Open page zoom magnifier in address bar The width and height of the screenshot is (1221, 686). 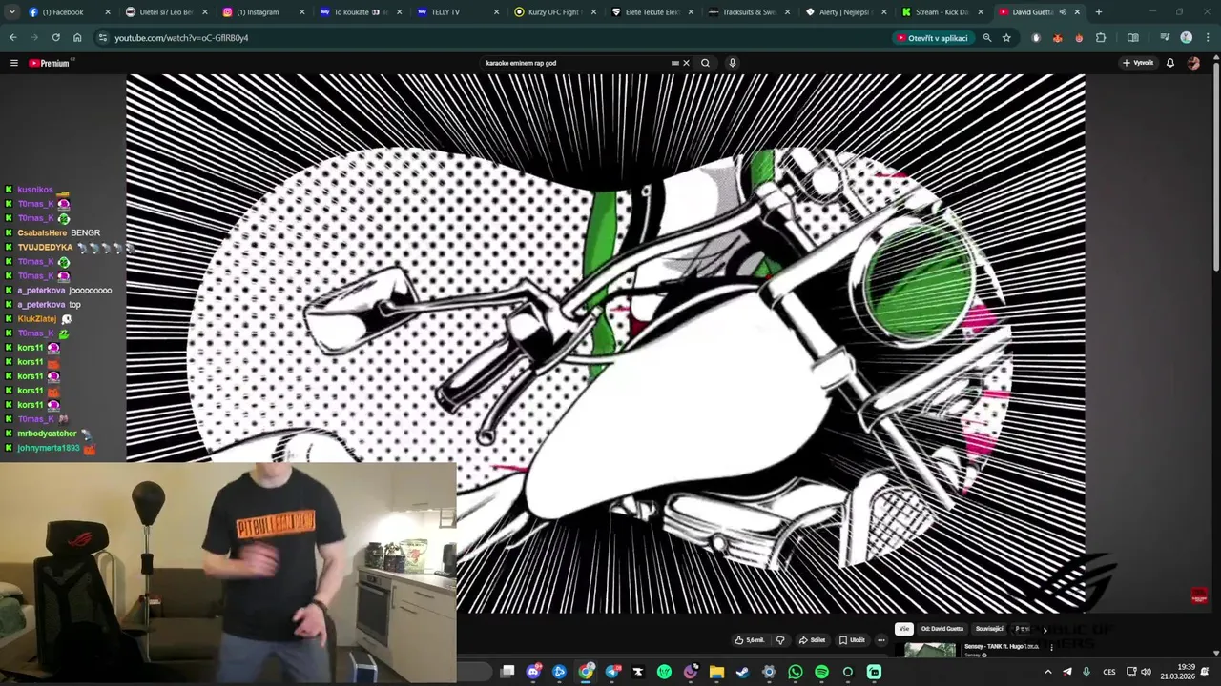[x=987, y=38]
